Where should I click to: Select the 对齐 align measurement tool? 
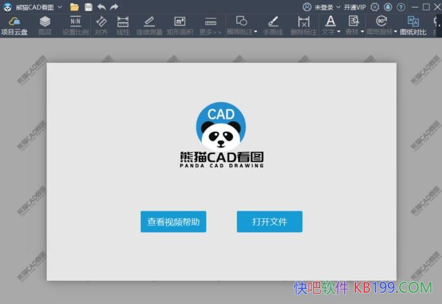[101, 26]
